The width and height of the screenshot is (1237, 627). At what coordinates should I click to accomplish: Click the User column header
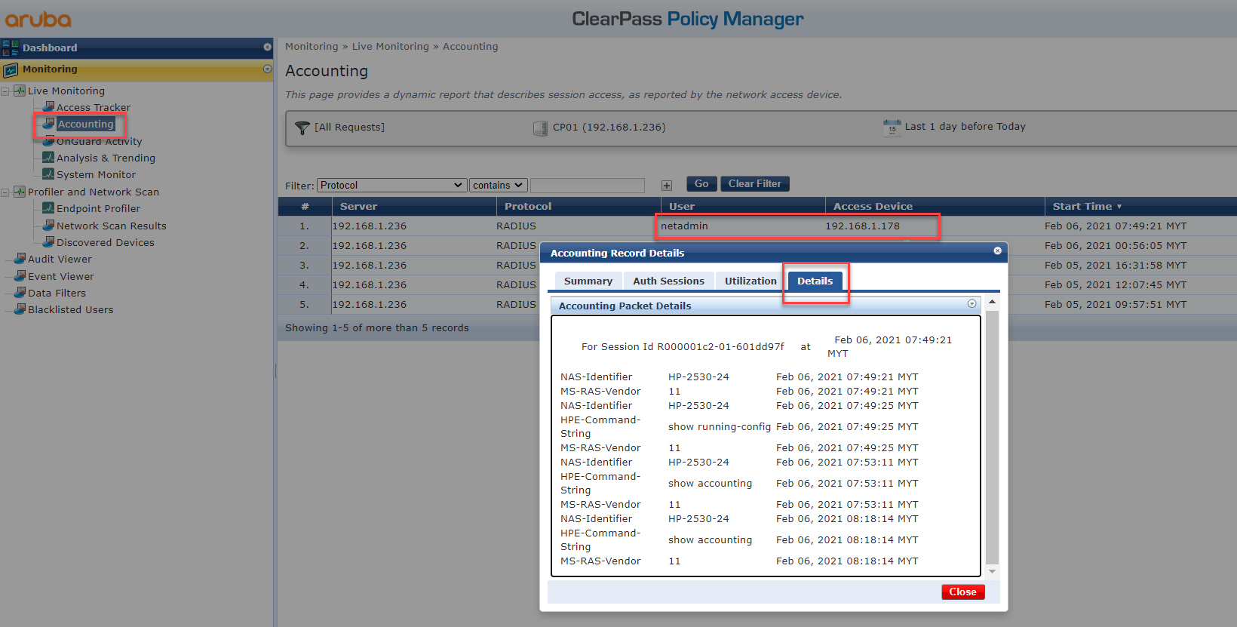click(x=742, y=206)
